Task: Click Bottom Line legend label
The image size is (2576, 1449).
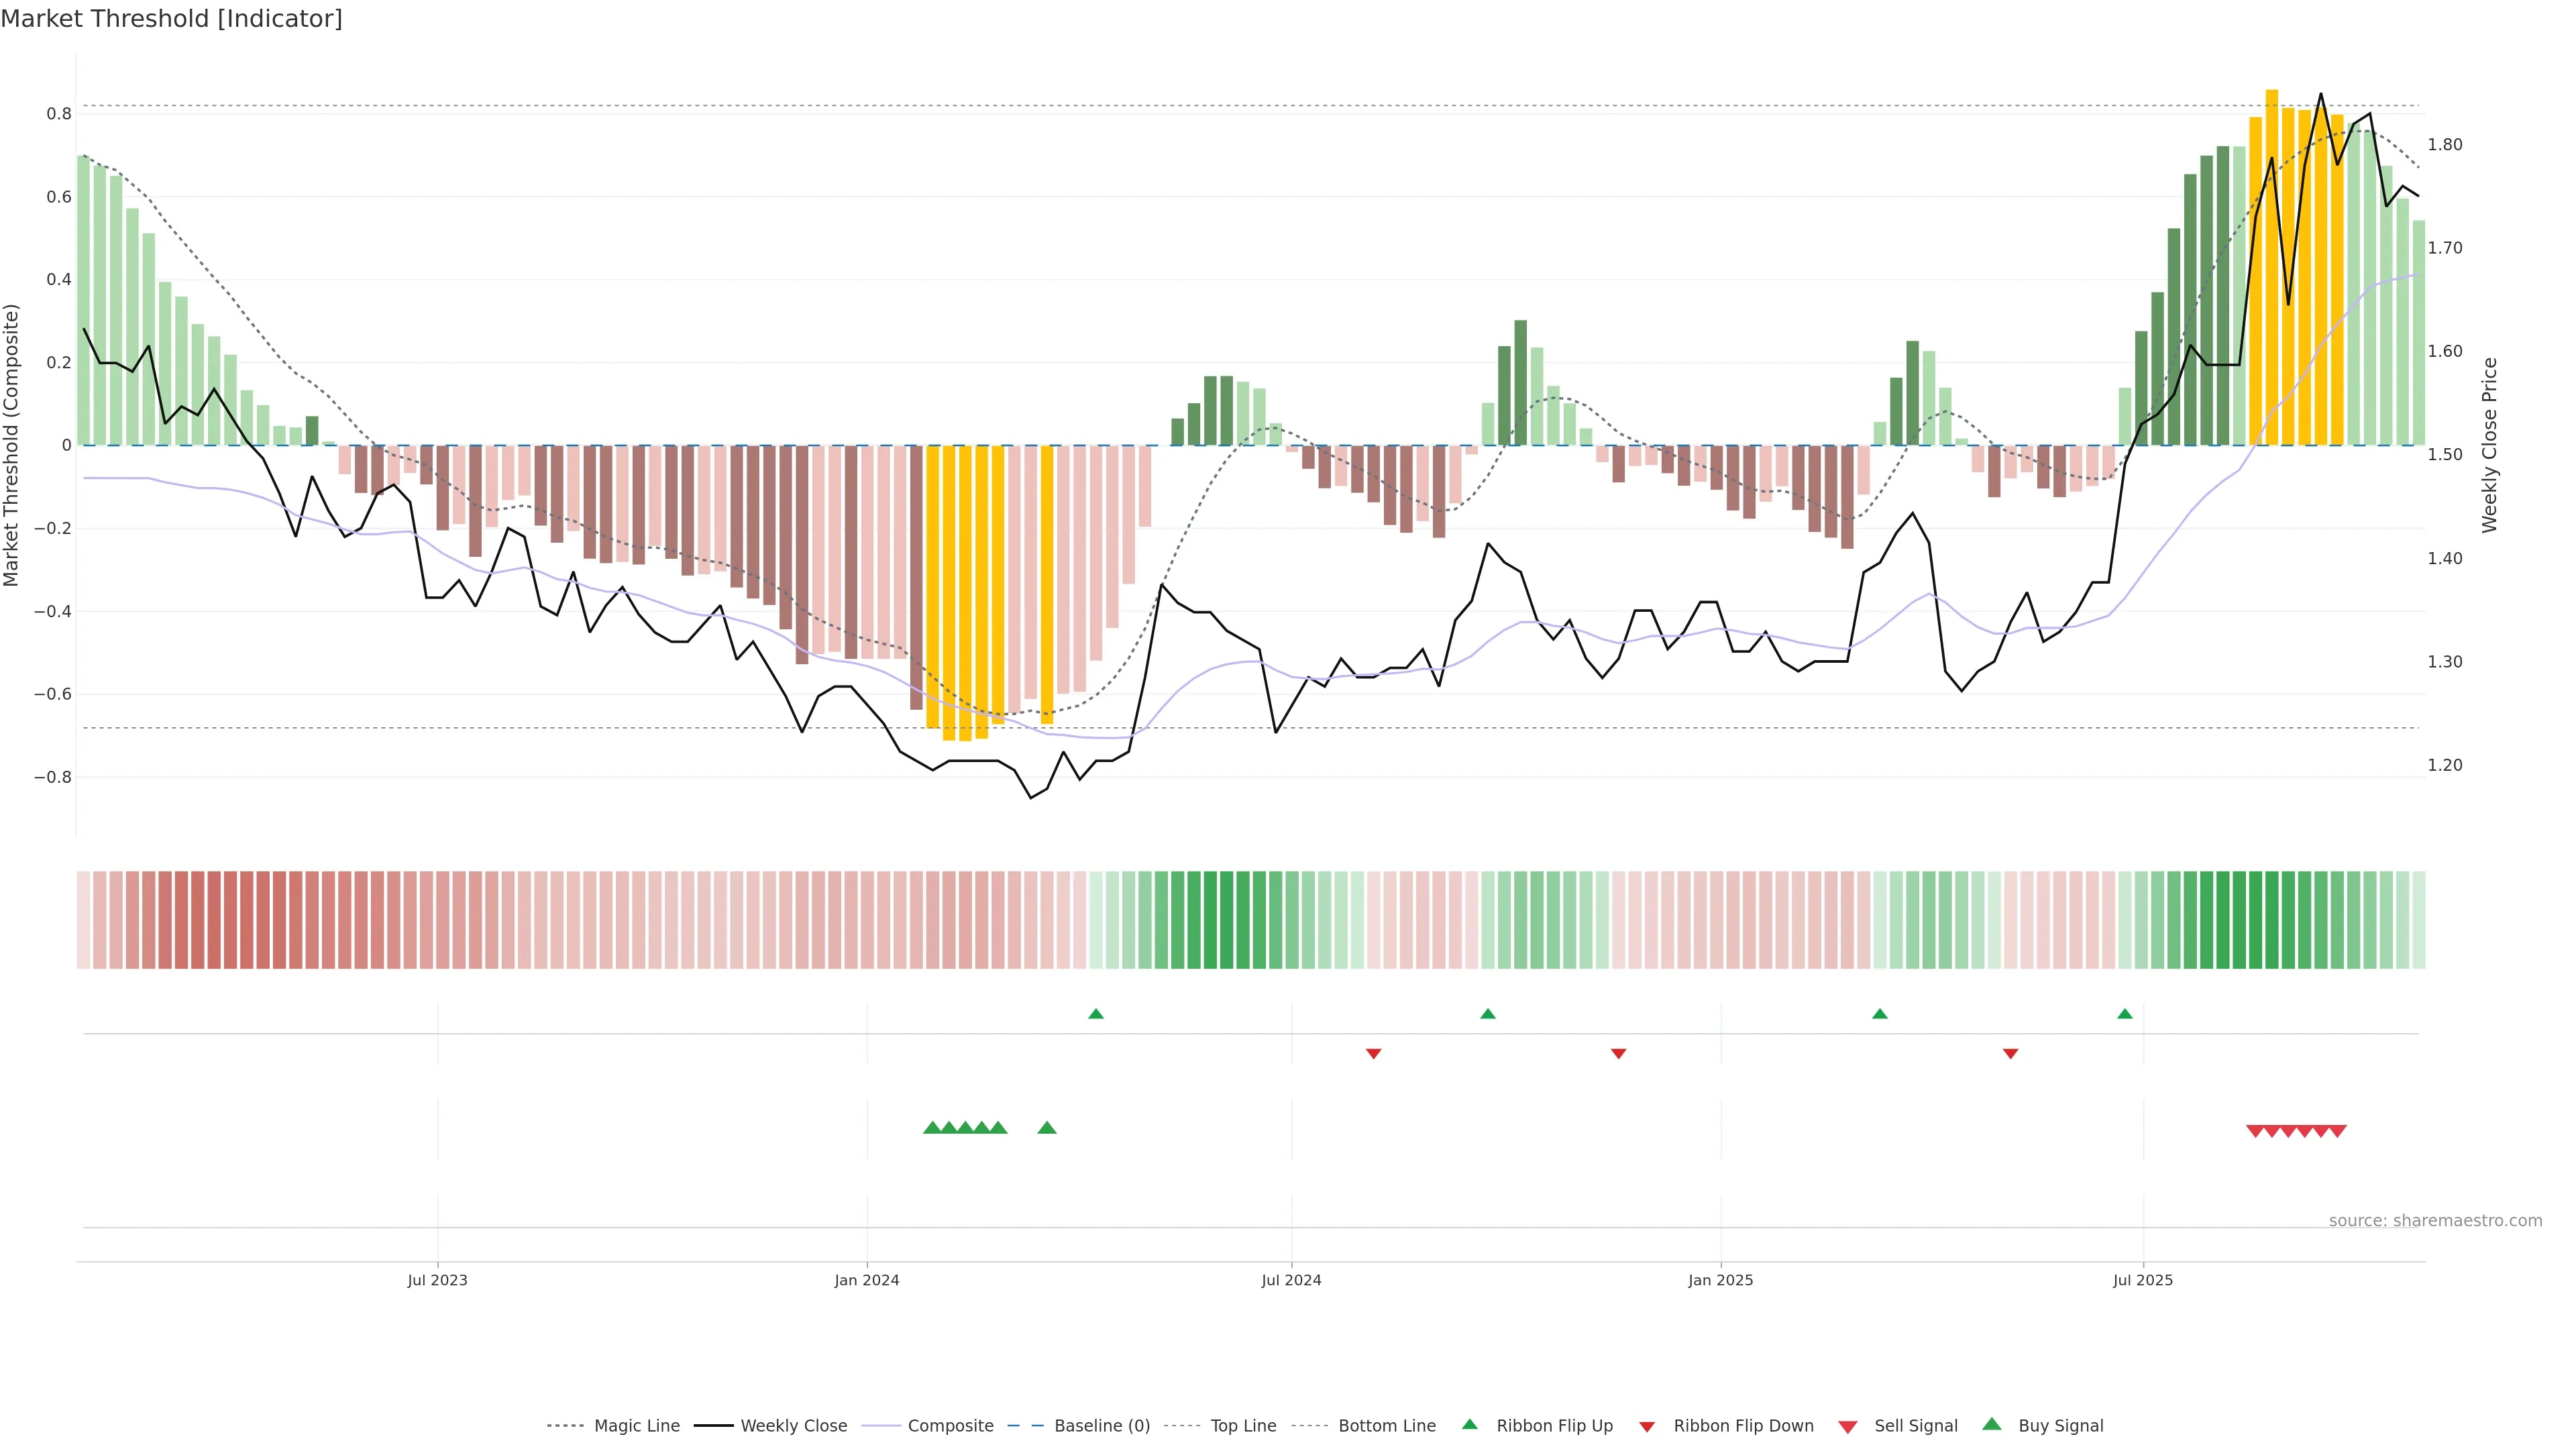Action: click(1386, 1426)
